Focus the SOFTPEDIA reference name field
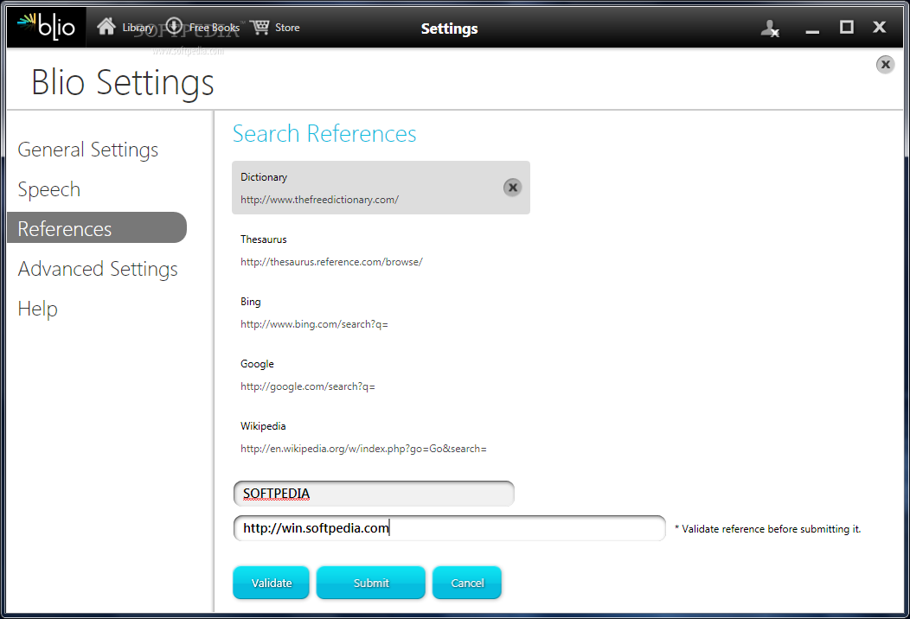The height and width of the screenshot is (619, 910). pyautogui.click(x=374, y=494)
